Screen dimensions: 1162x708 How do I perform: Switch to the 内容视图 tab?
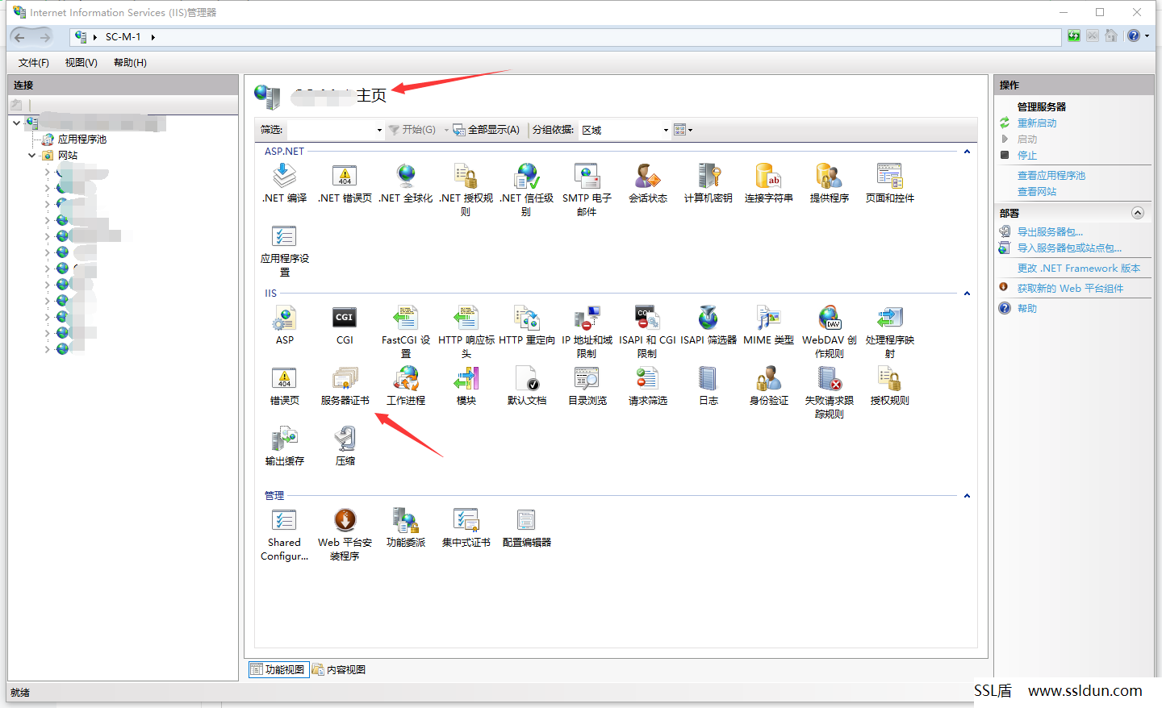tap(339, 670)
